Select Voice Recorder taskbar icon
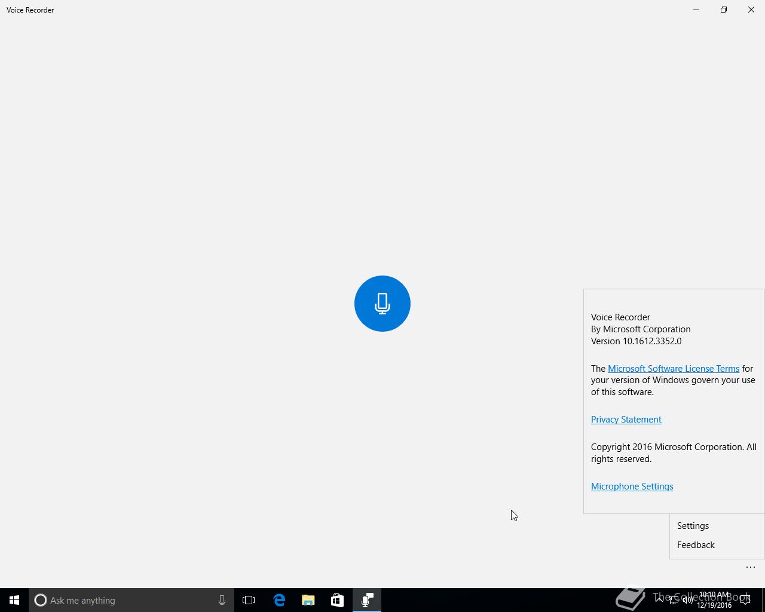Screen dimensions: 765x612 point(367,600)
